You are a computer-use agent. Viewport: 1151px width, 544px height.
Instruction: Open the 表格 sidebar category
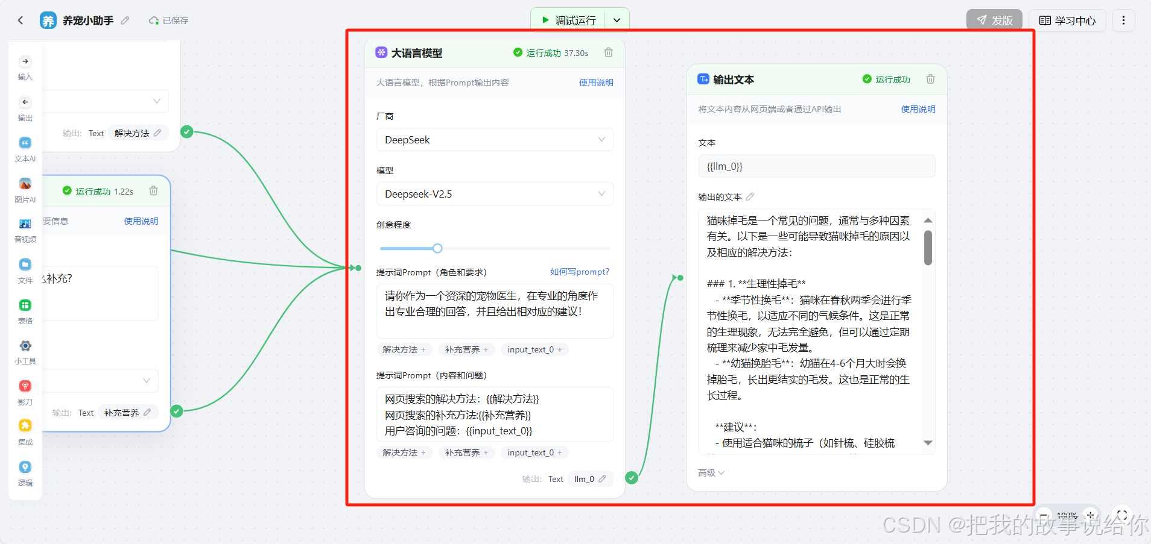point(25,311)
